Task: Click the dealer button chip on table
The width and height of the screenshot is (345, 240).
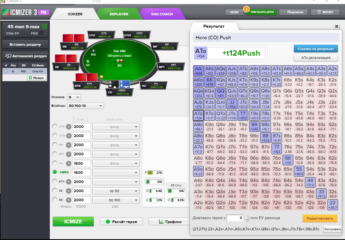Action: 102,77
